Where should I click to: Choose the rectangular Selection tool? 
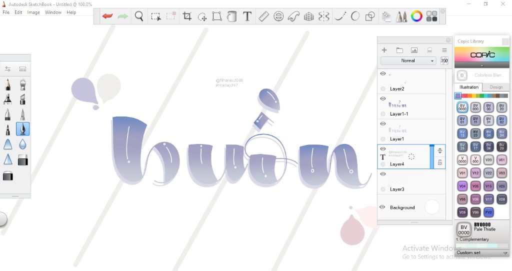pyautogui.click(x=156, y=16)
